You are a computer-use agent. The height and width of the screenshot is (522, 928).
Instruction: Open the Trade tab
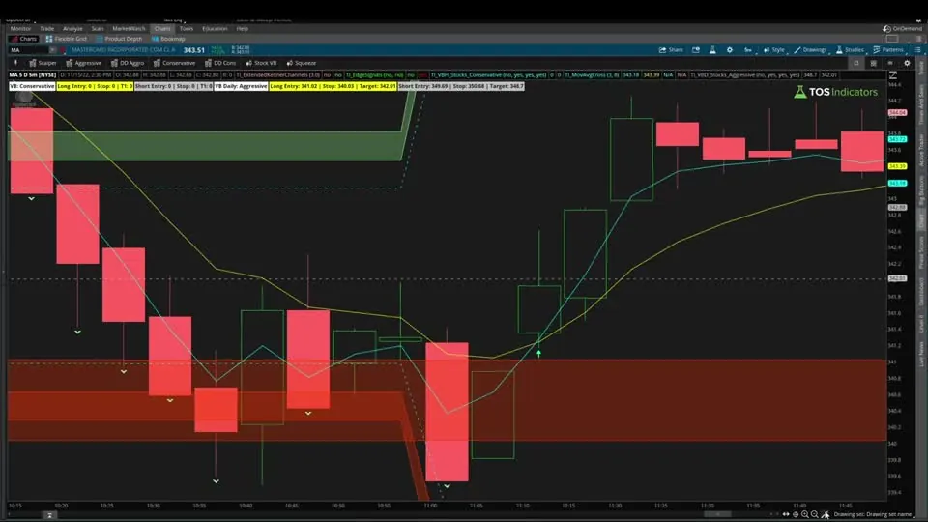46,28
